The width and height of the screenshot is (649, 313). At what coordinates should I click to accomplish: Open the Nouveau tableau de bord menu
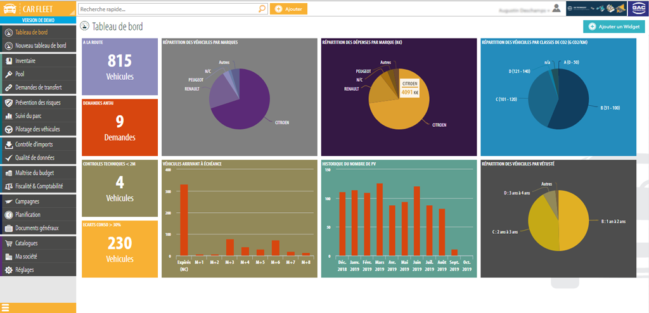(40, 46)
